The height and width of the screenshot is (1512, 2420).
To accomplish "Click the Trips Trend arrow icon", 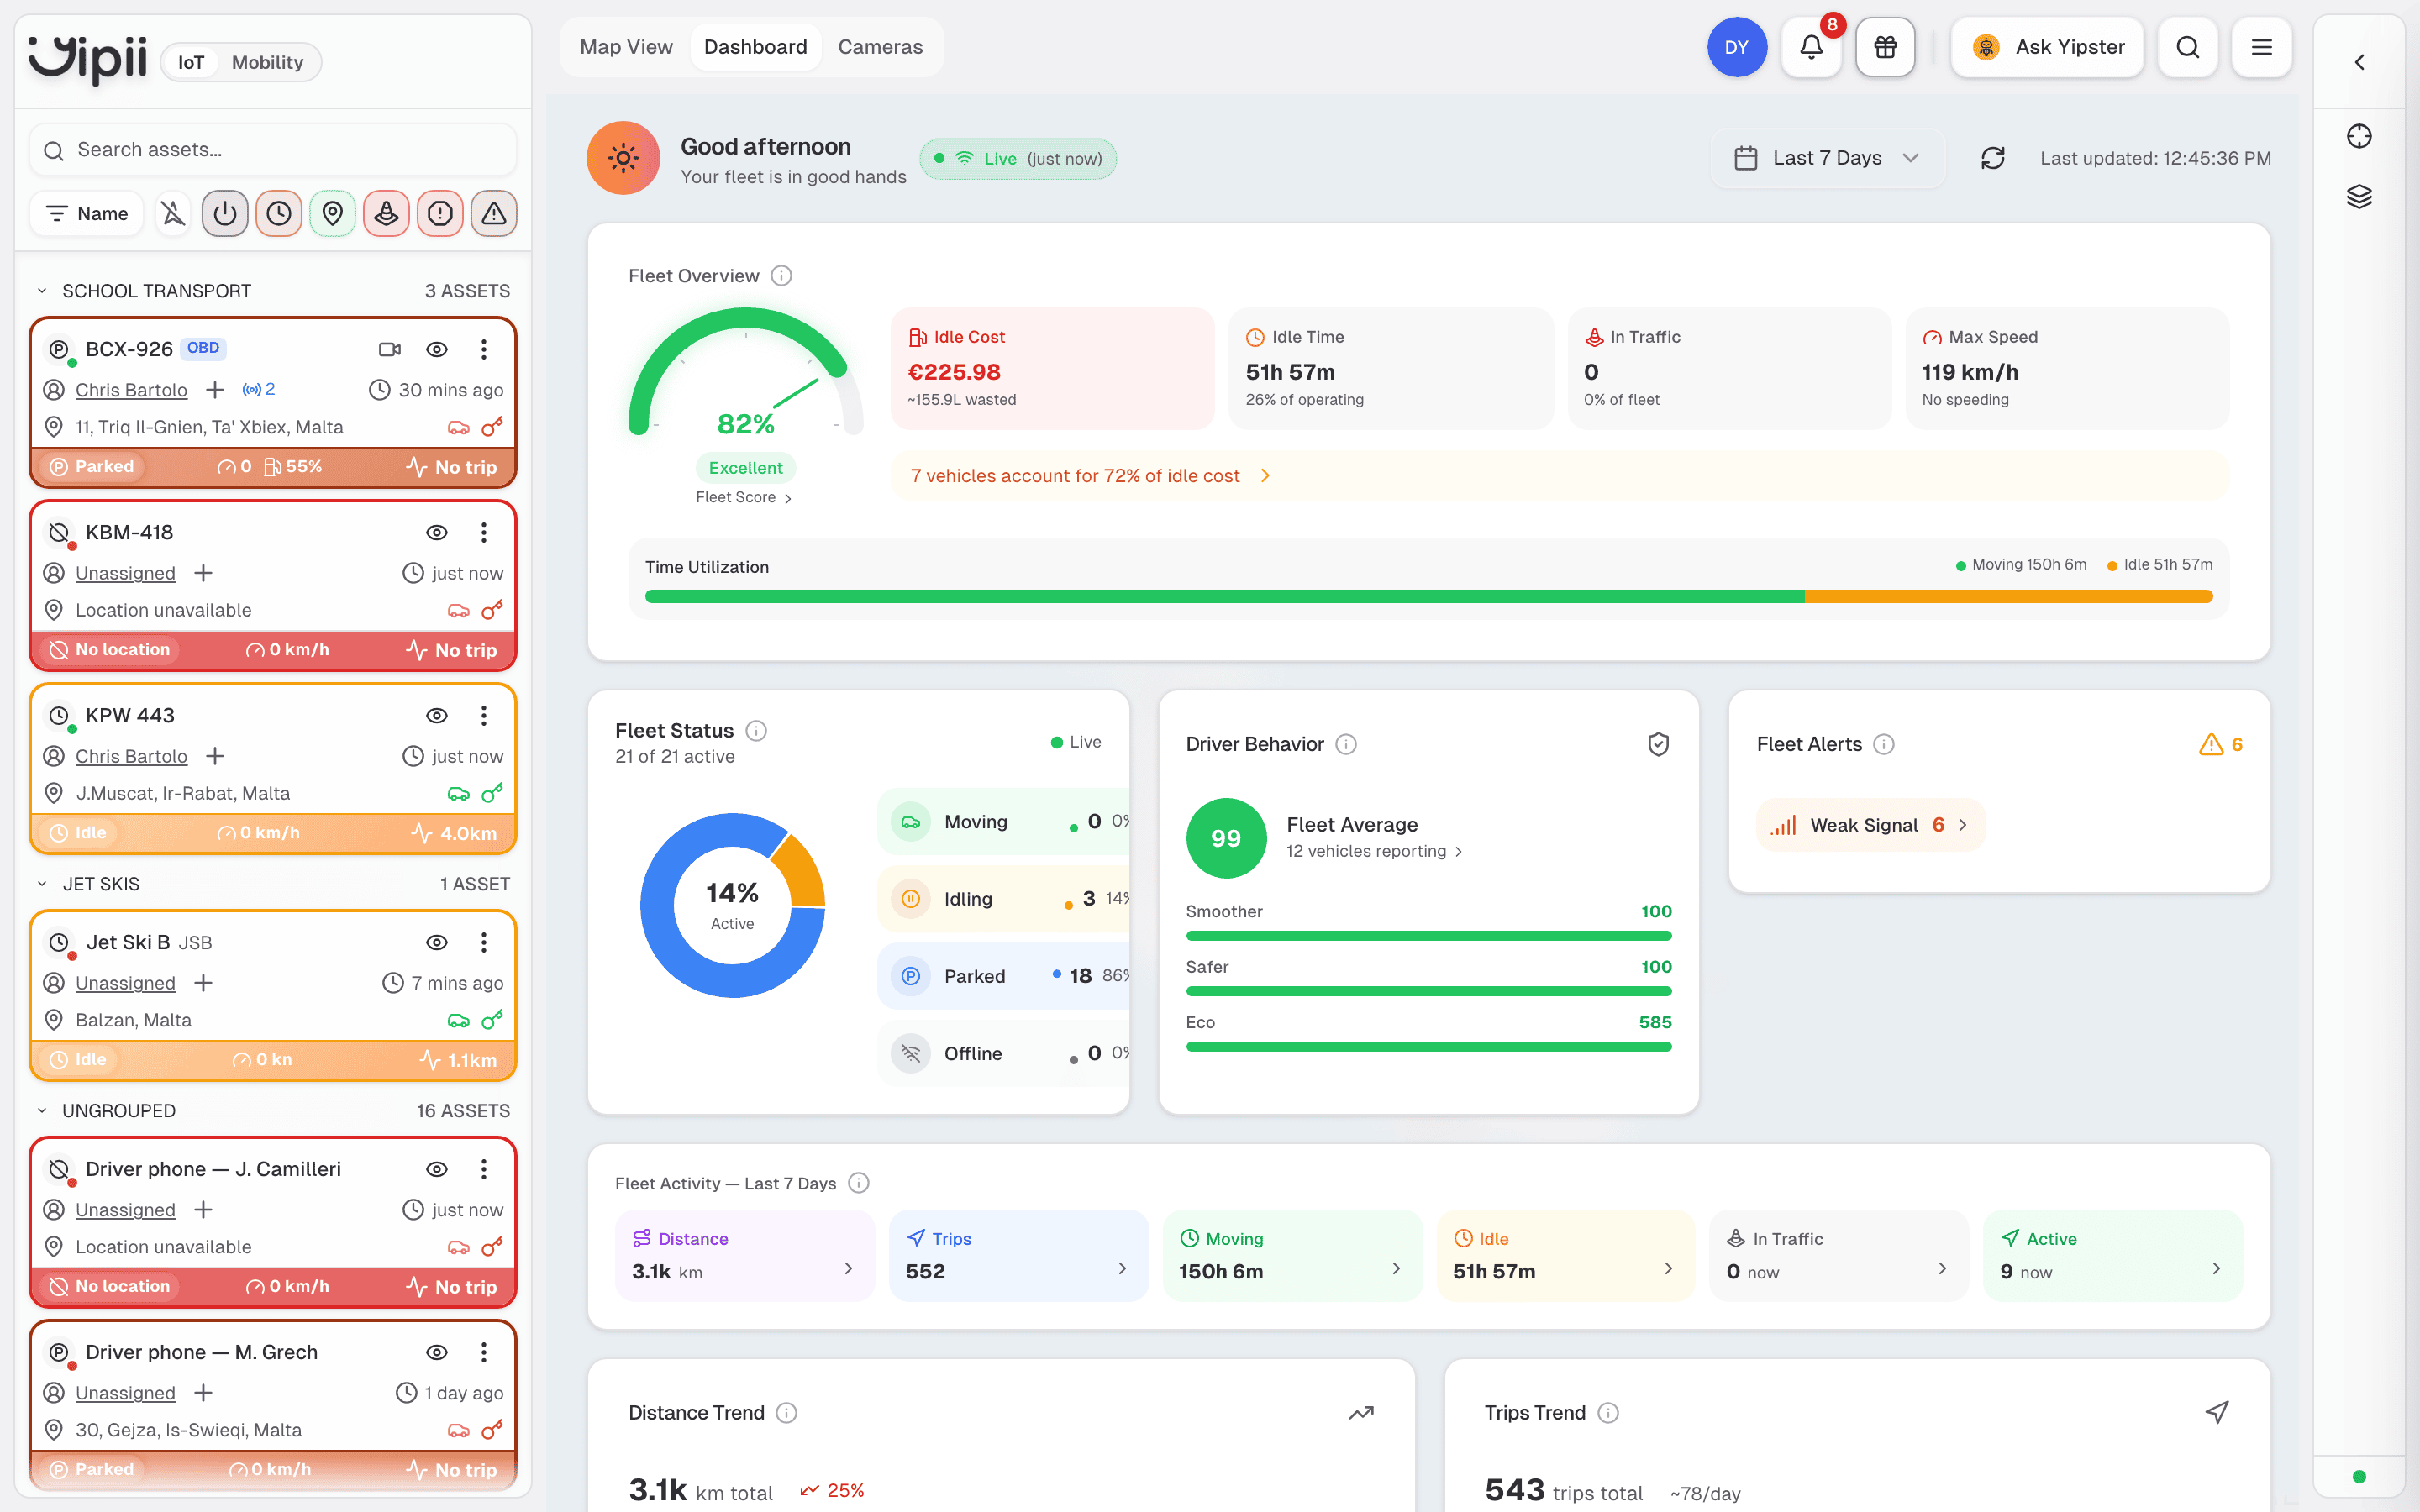I will [x=2217, y=1413].
